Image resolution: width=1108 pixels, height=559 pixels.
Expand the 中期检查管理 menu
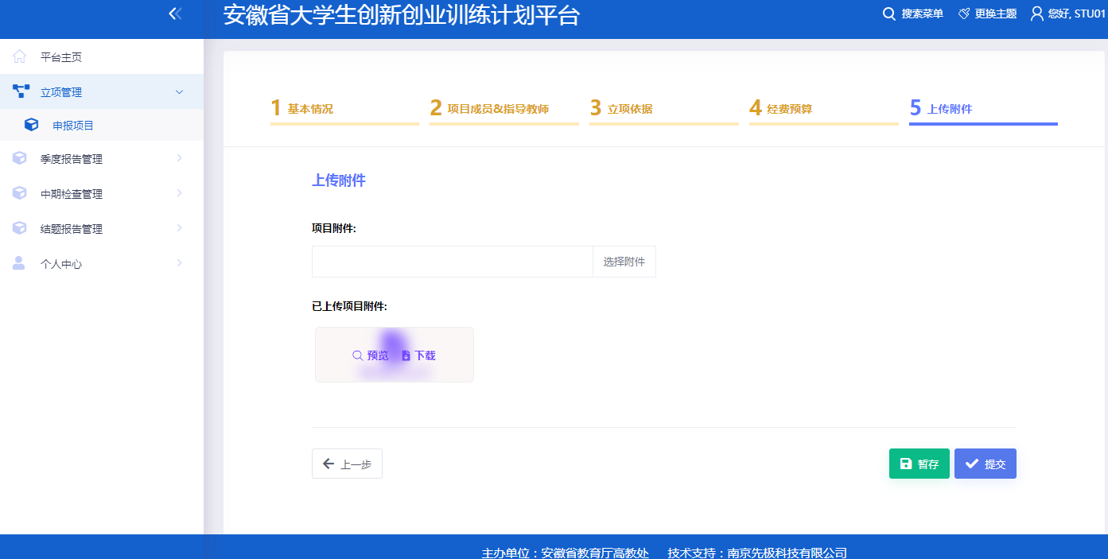179,193
